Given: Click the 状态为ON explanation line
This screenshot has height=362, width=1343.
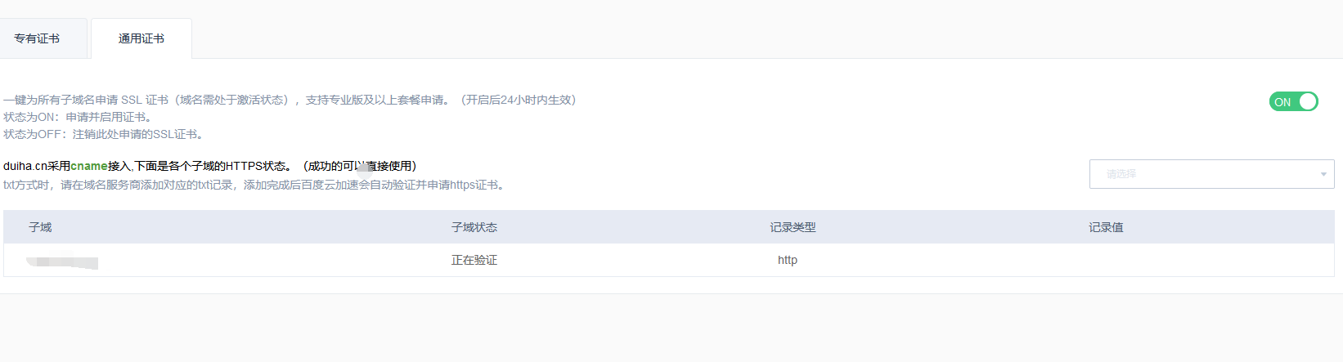Looking at the screenshot, I should click(x=79, y=117).
